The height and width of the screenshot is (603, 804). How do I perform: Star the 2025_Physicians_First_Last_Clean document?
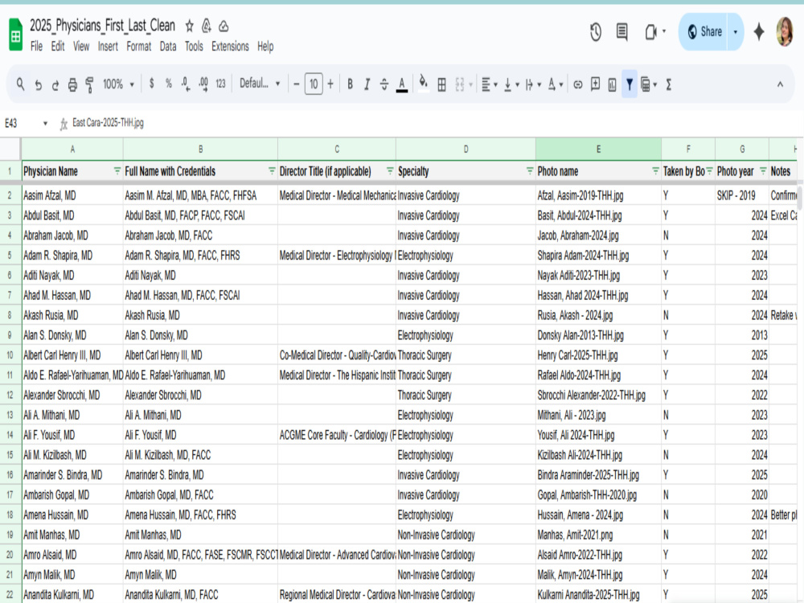pos(189,26)
